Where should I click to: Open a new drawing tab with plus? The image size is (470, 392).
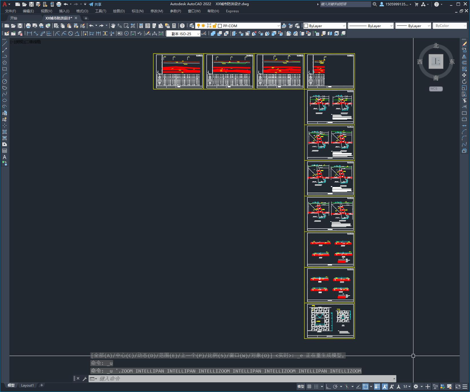click(x=86, y=18)
